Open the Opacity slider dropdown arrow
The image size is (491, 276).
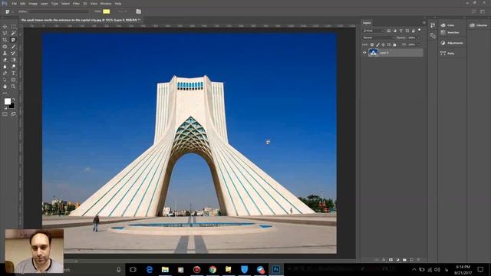419,38
